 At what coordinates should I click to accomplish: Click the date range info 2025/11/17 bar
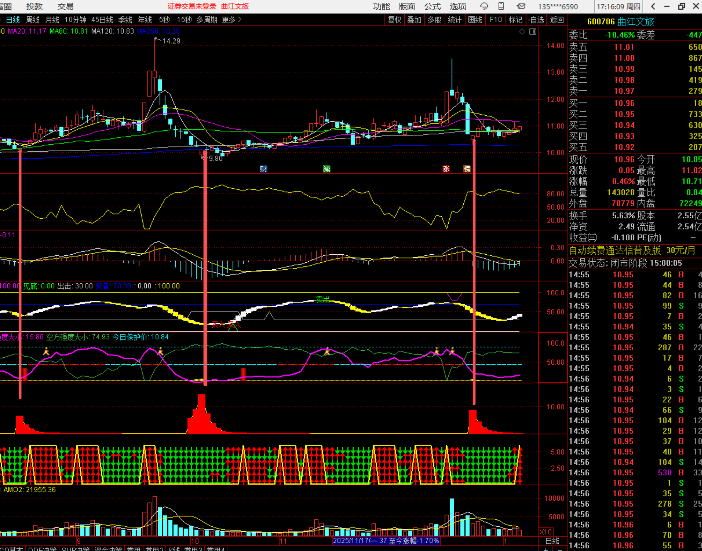click(386, 541)
